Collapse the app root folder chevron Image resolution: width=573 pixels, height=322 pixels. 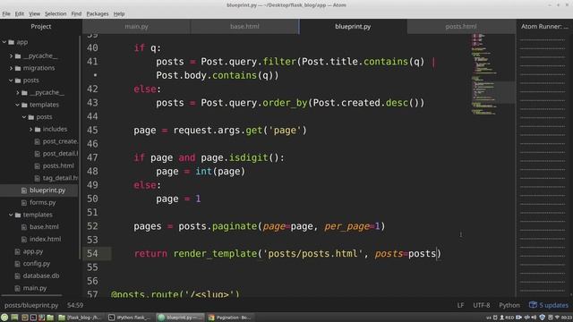click(4, 42)
